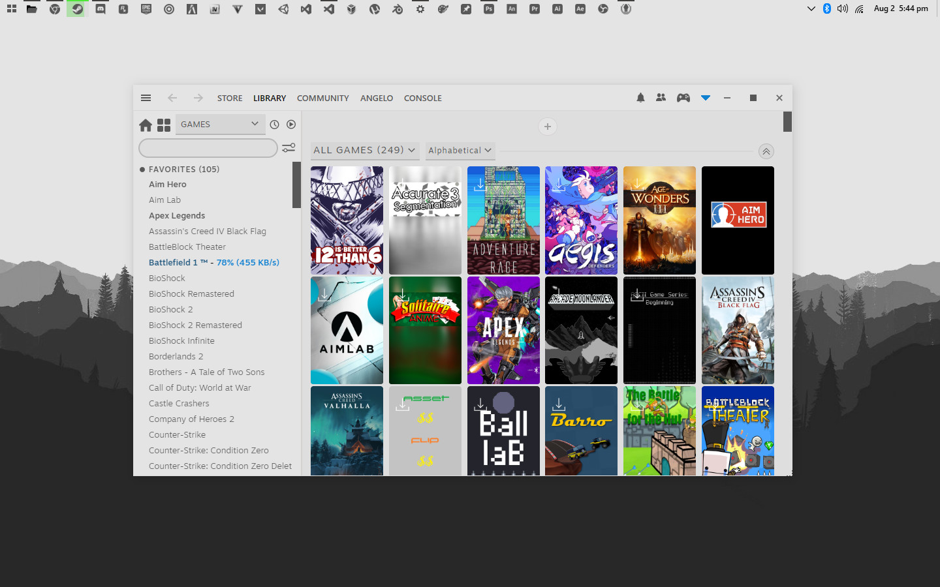Add a new shelf with plus button

coord(548,127)
